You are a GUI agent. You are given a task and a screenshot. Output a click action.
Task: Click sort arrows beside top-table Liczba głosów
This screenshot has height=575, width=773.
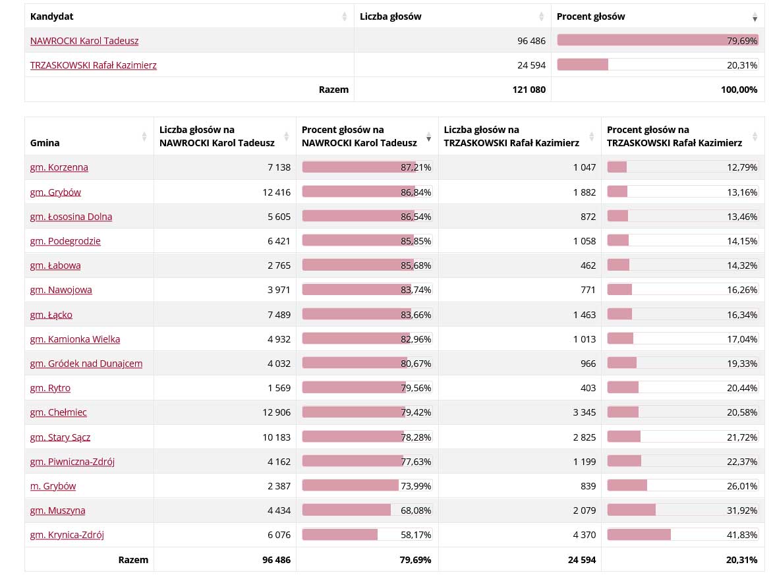(542, 16)
